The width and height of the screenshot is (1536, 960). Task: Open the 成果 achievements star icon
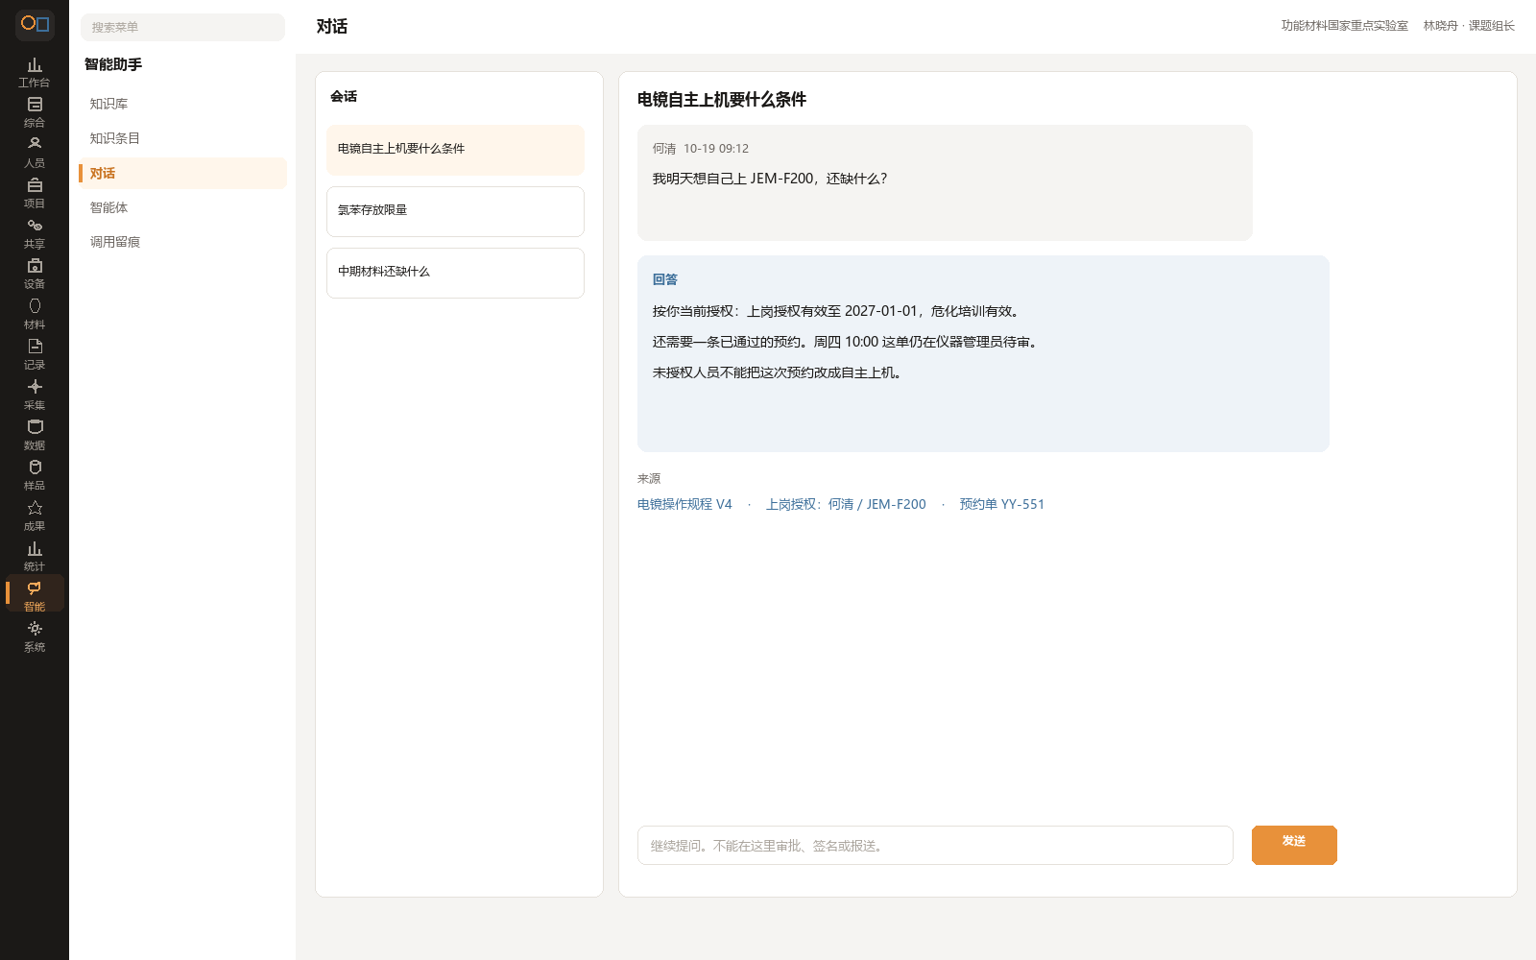35,516
